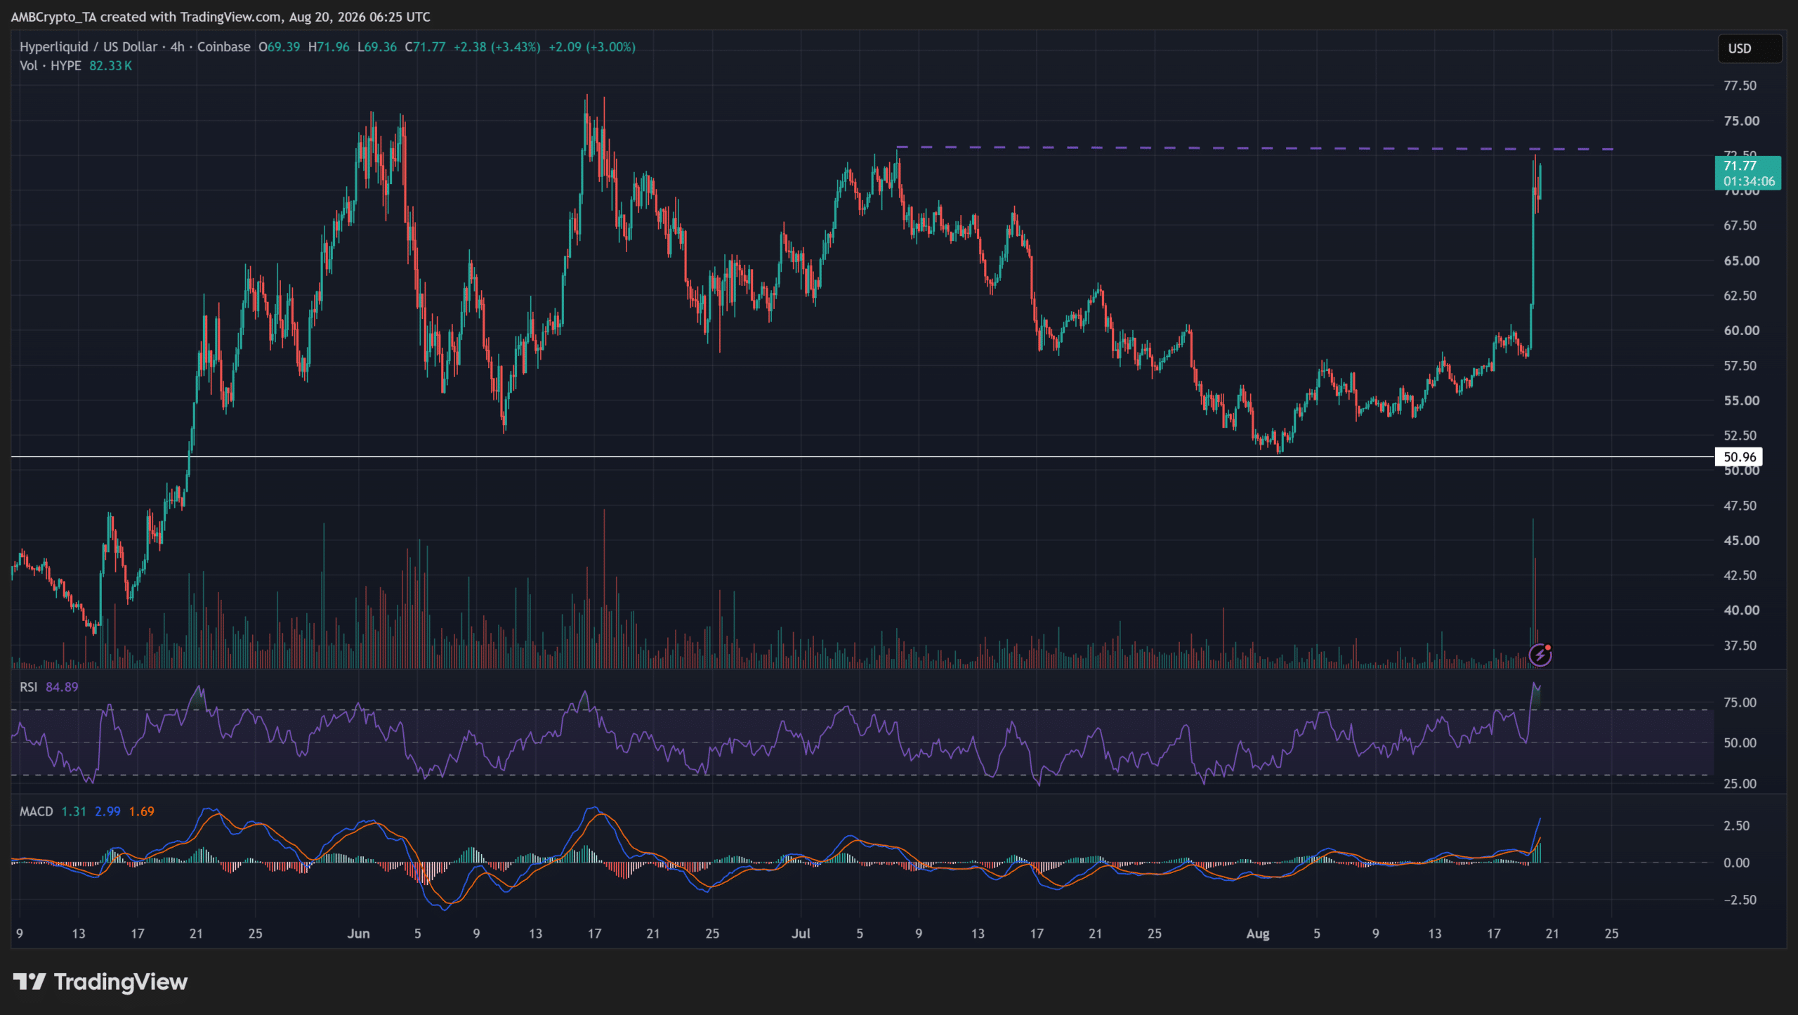Click the Jul label on time axis
Viewport: 1798px width, 1015px height.
pos(801,934)
